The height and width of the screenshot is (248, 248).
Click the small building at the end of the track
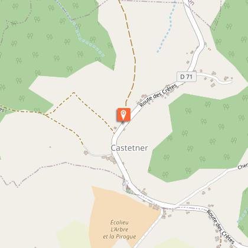(86, 152)
